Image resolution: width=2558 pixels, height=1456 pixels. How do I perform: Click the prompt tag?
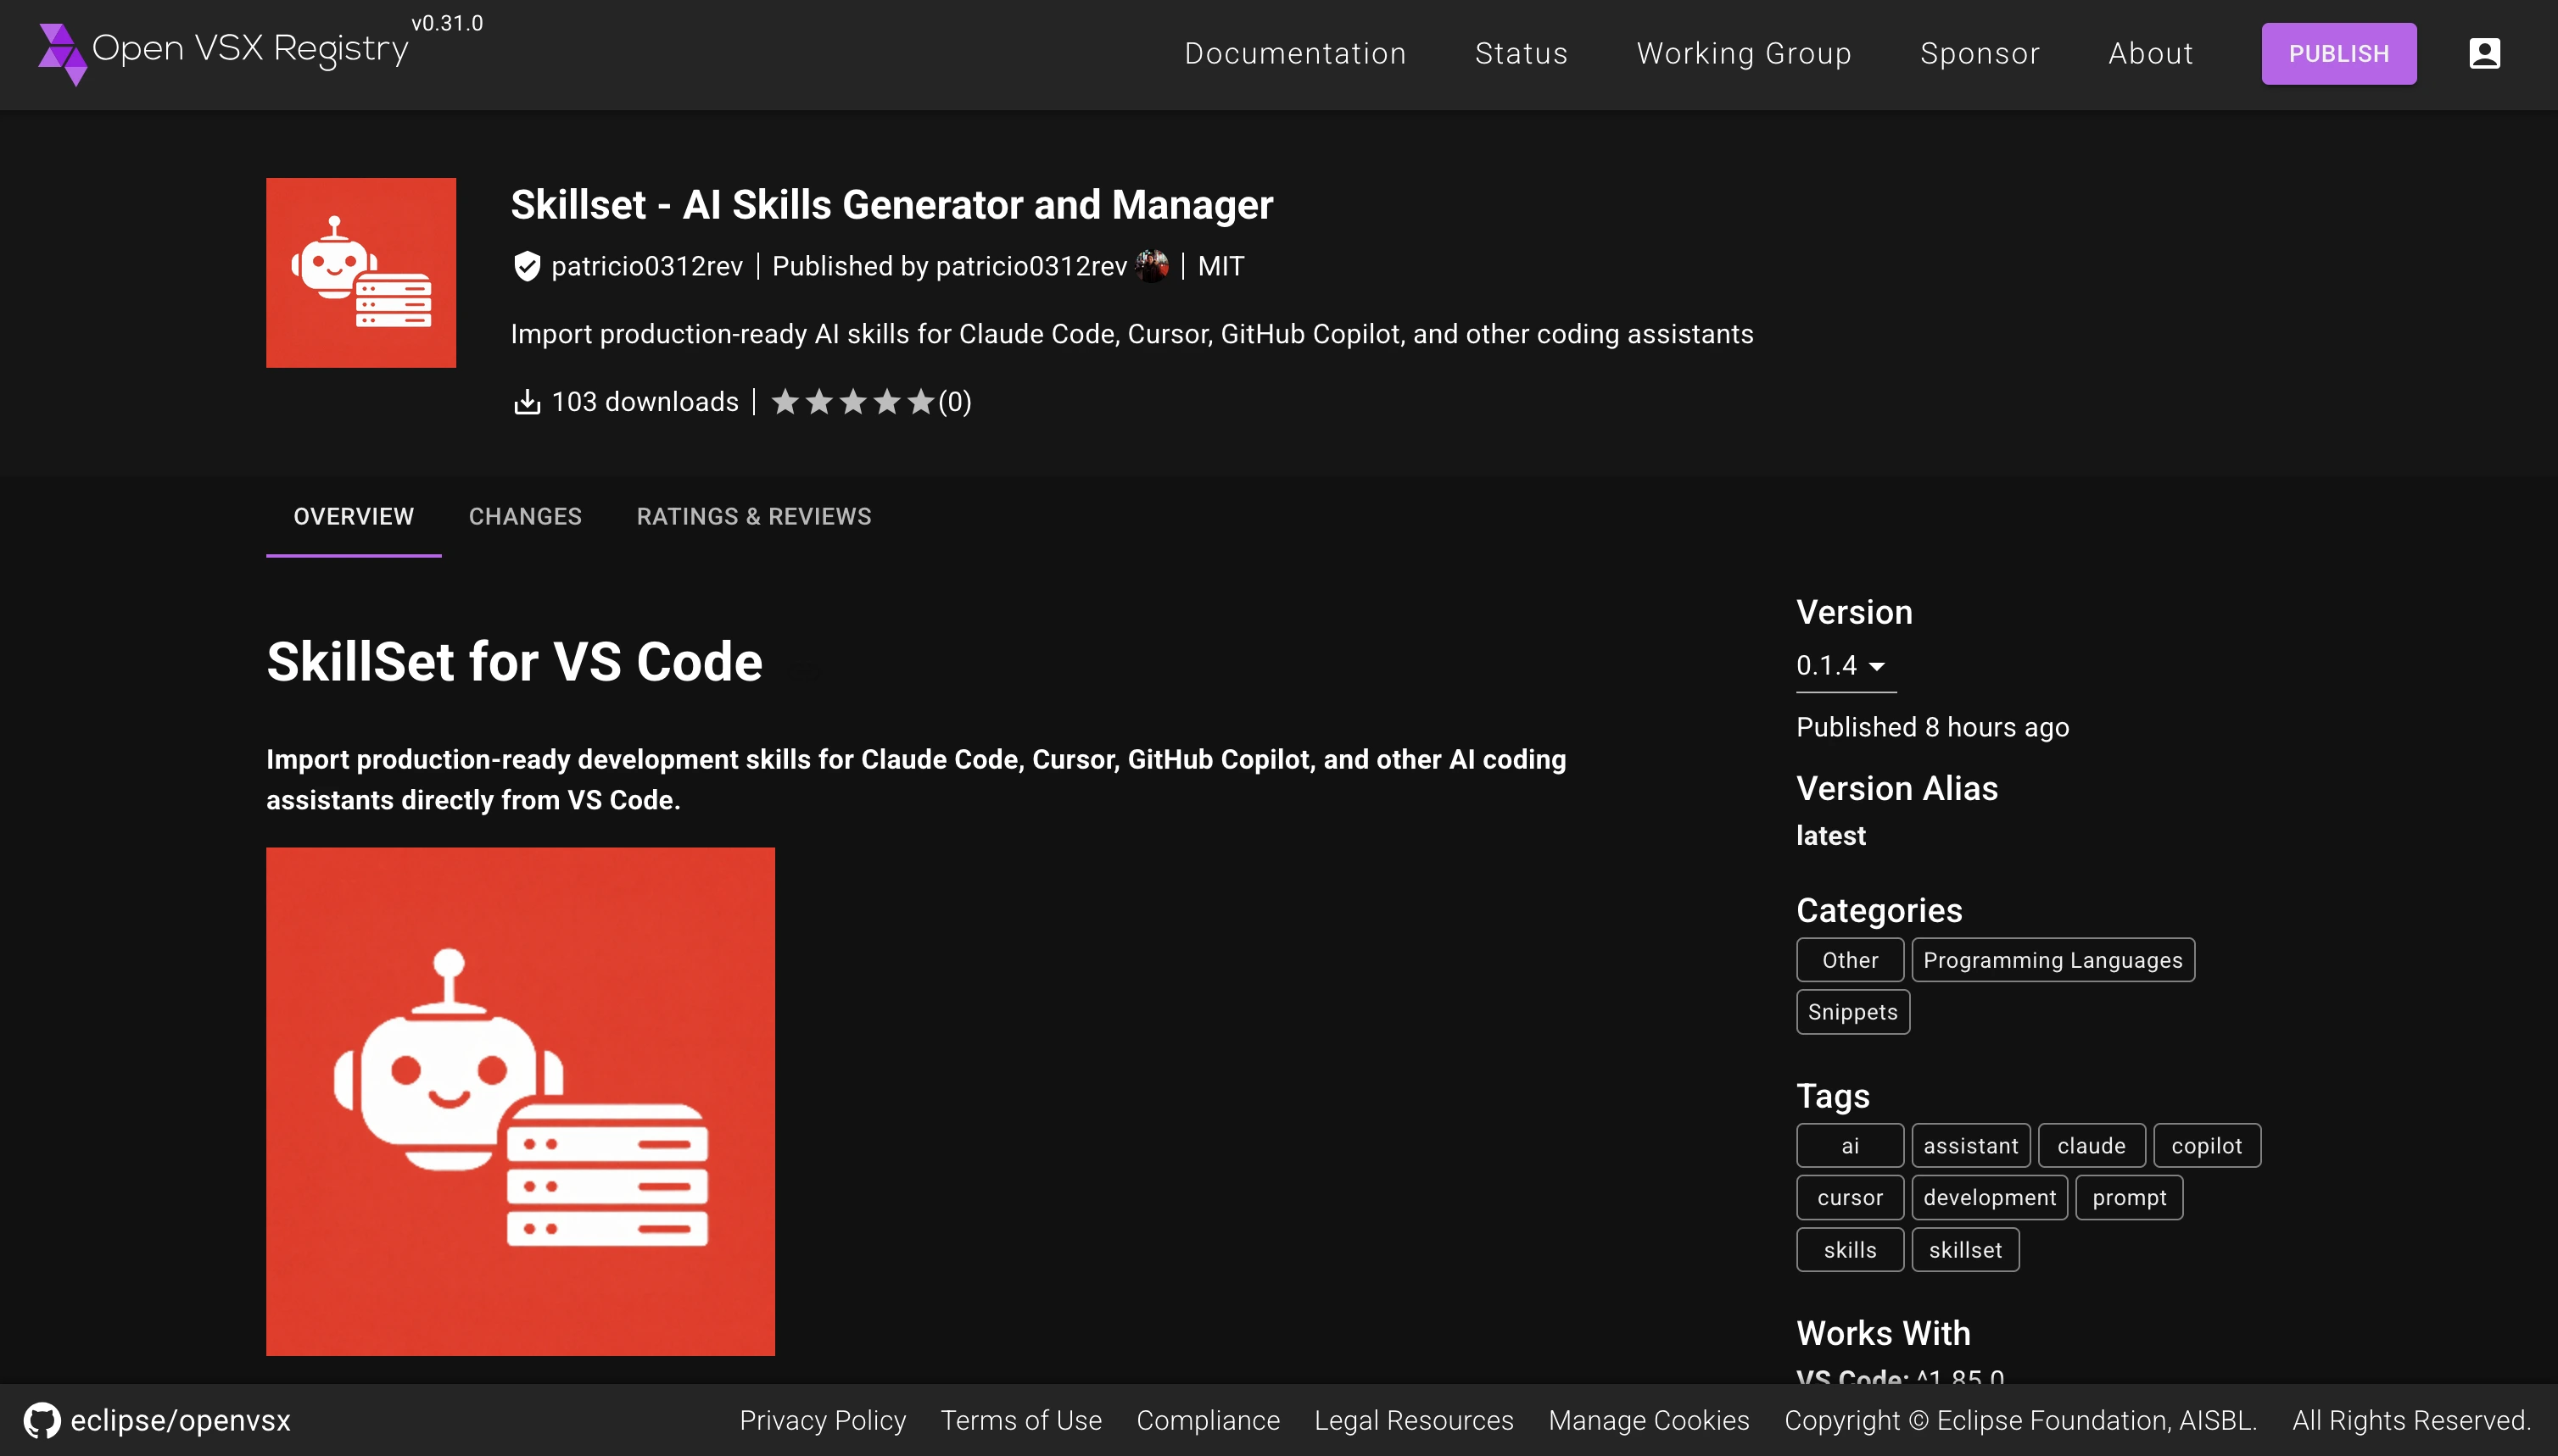click(x=2129, y=1198)
